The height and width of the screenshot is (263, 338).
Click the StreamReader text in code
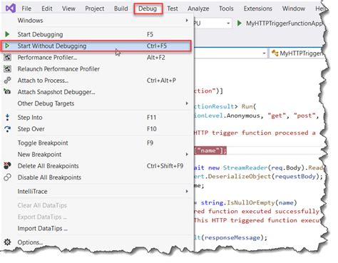coord(245,167)
